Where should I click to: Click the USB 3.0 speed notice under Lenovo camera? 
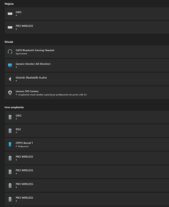(x=52, y=95)
